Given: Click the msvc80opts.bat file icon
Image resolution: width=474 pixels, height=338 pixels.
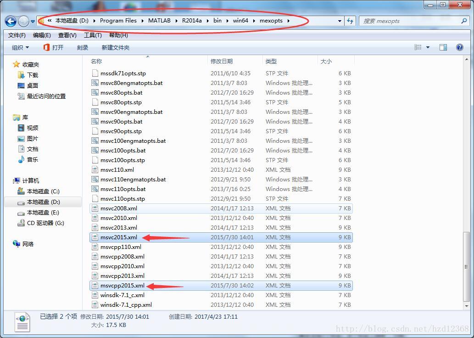Looking at the screenshot, I should 95,93.
